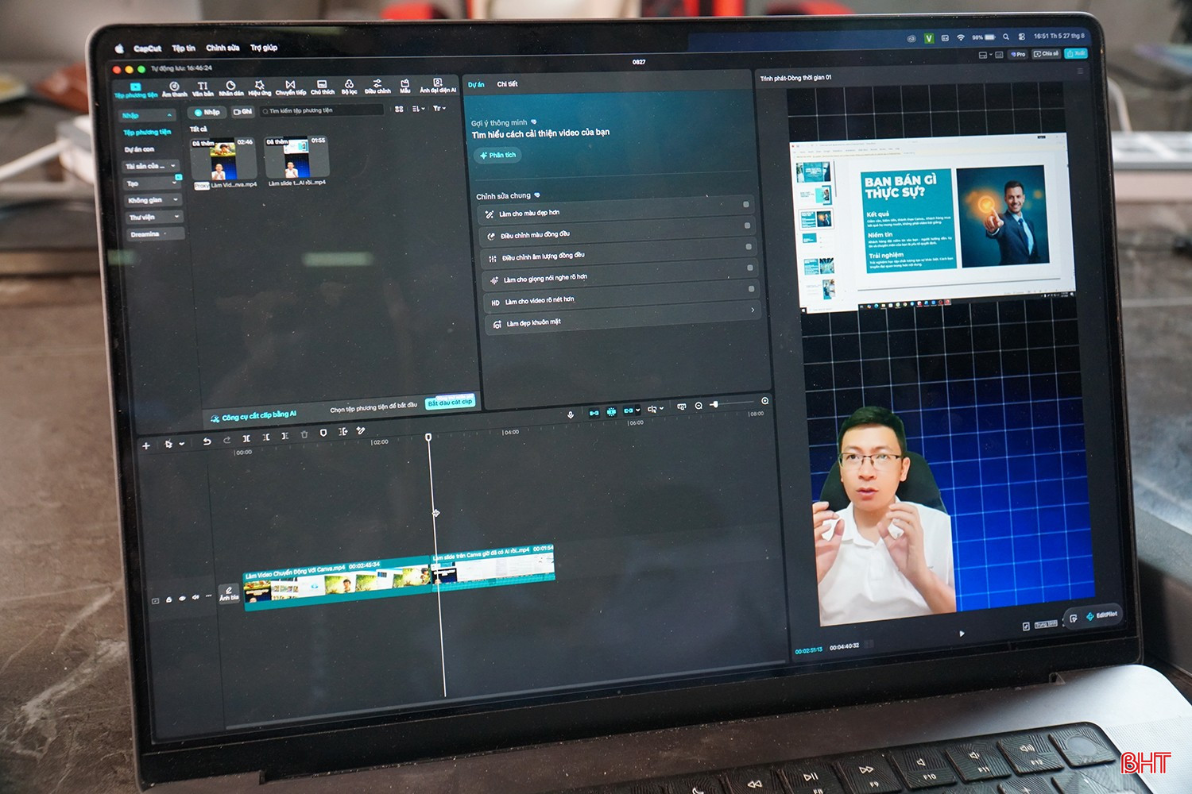Open the Chỉnh sửa menu
Viewport: 1192px width, 794px height.
223,48
